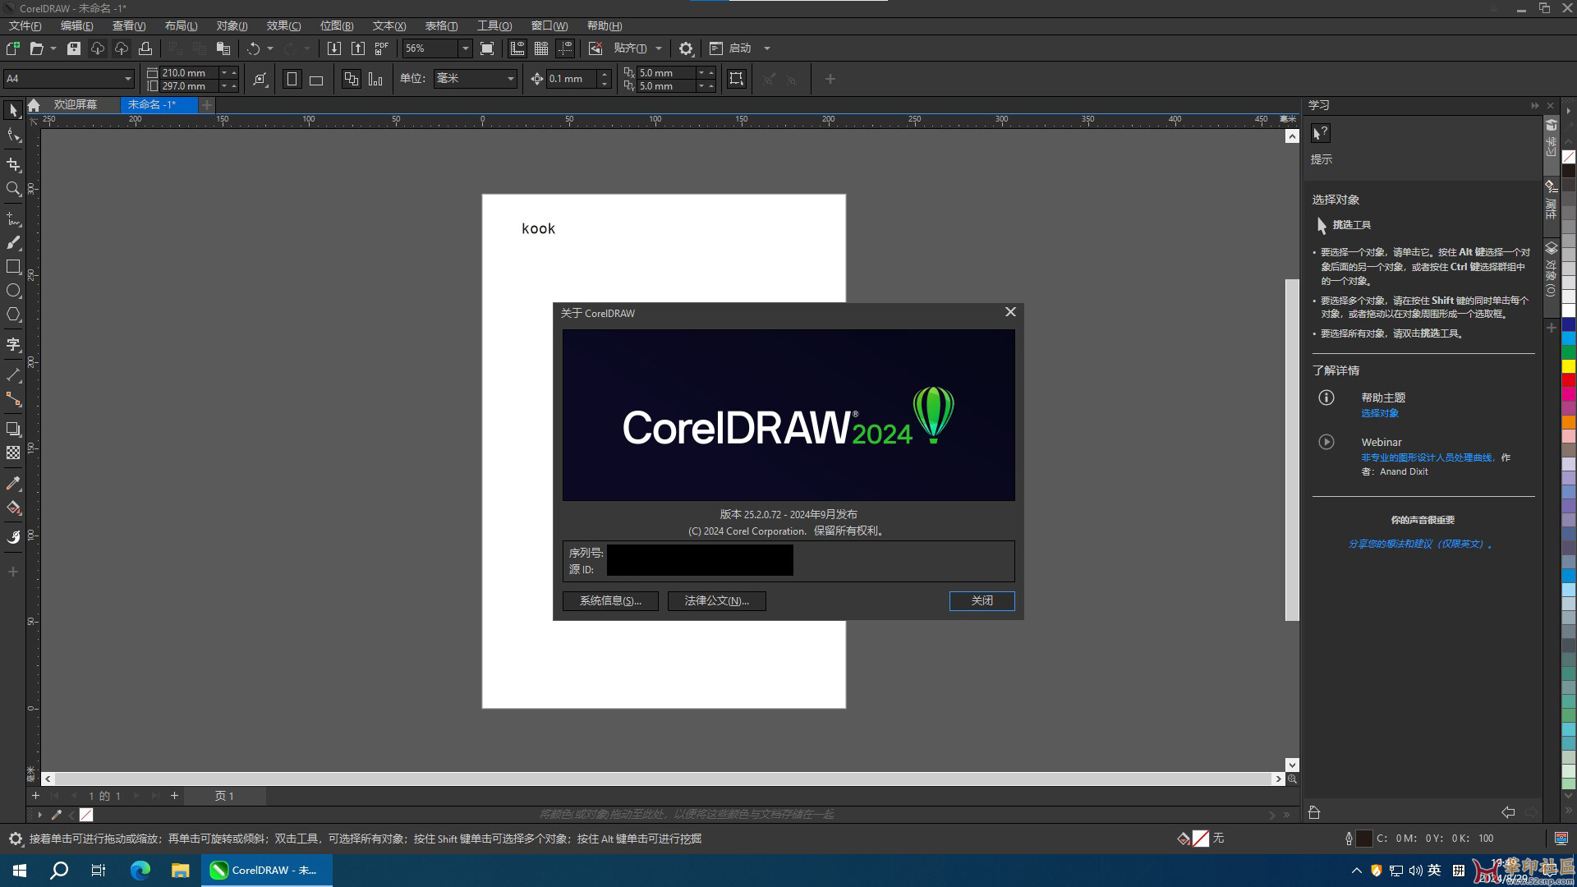
Task: Open the 窗口 menu
Action: point(549,25)
